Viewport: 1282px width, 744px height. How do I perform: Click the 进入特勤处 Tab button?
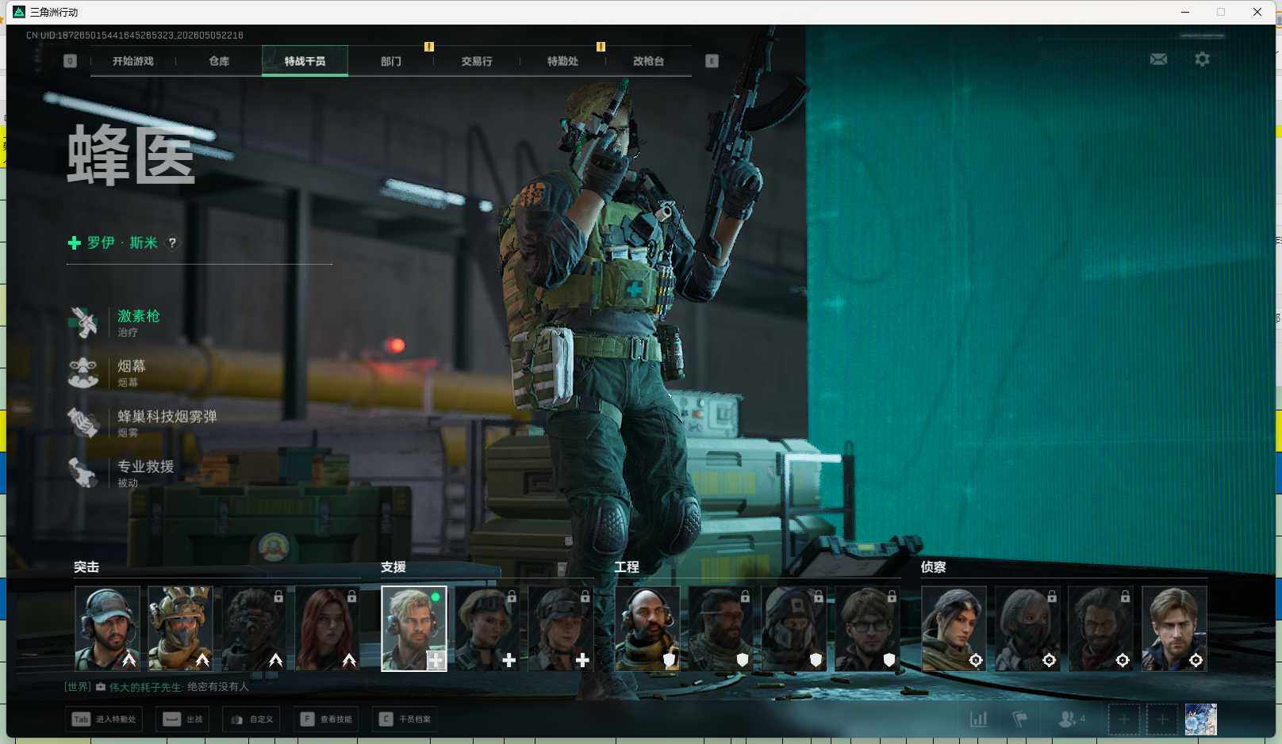[x=104, y=719]
